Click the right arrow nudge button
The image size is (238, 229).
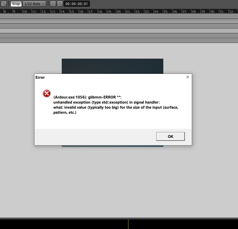(x=60, y=4)
